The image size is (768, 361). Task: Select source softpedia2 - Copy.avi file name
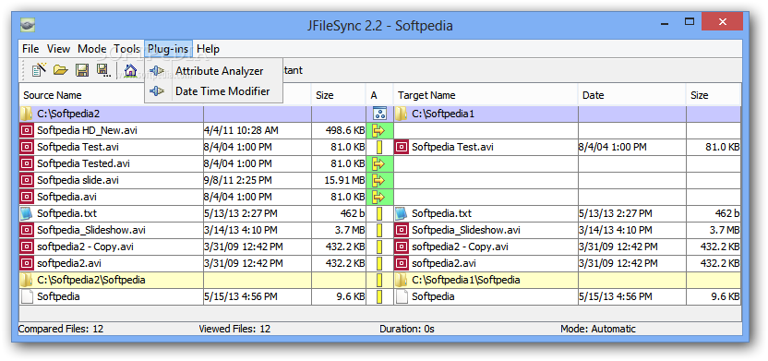click(x=85, y=247)
